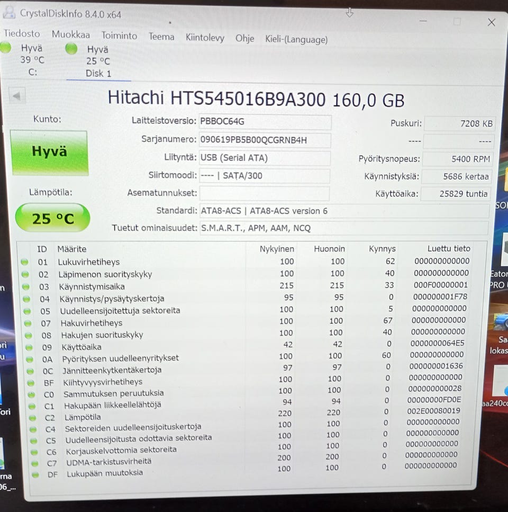Click the Sarjanumero serial number field

click(x=265, y=140)
